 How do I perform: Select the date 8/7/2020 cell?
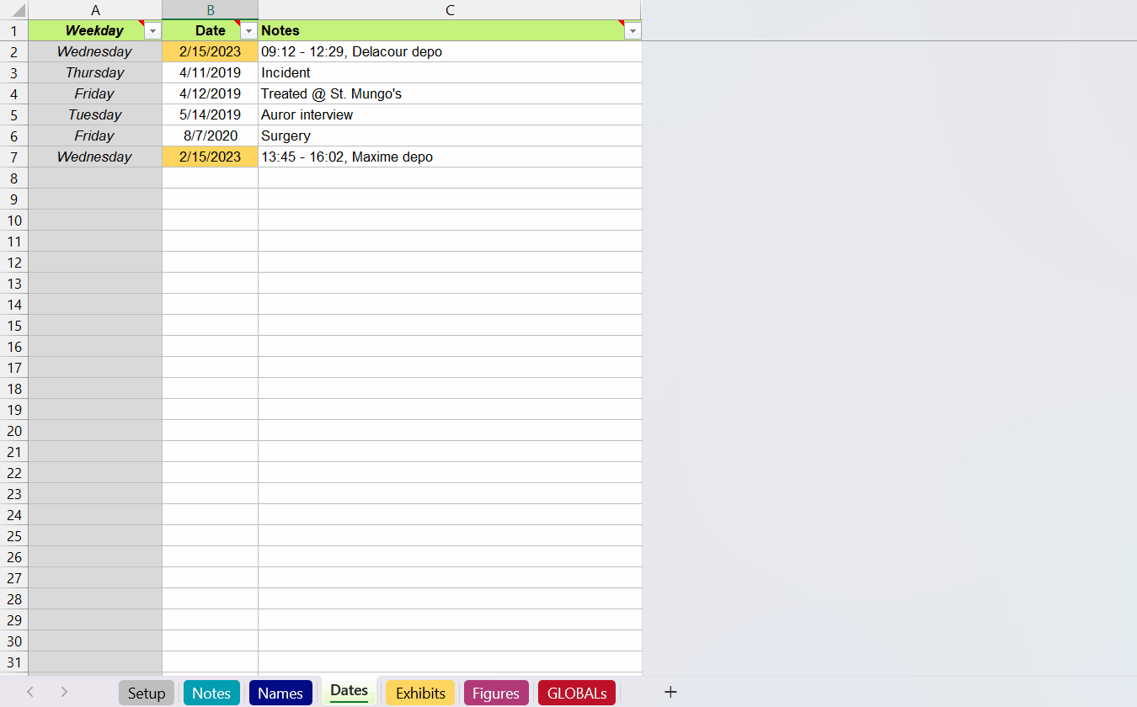[x=211, y=136]
